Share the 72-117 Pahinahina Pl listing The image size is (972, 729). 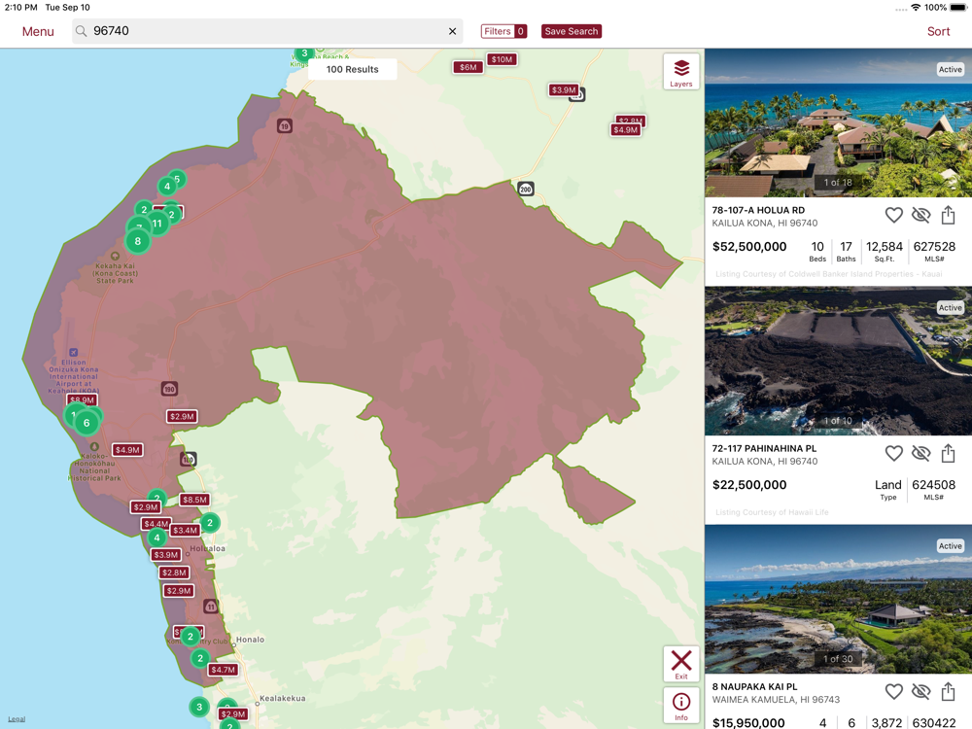point(948,453)
